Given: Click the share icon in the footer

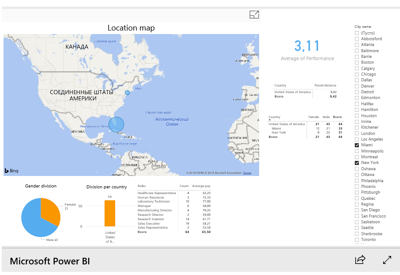Looking at the screenshot, I should click(x=360, y=260).
